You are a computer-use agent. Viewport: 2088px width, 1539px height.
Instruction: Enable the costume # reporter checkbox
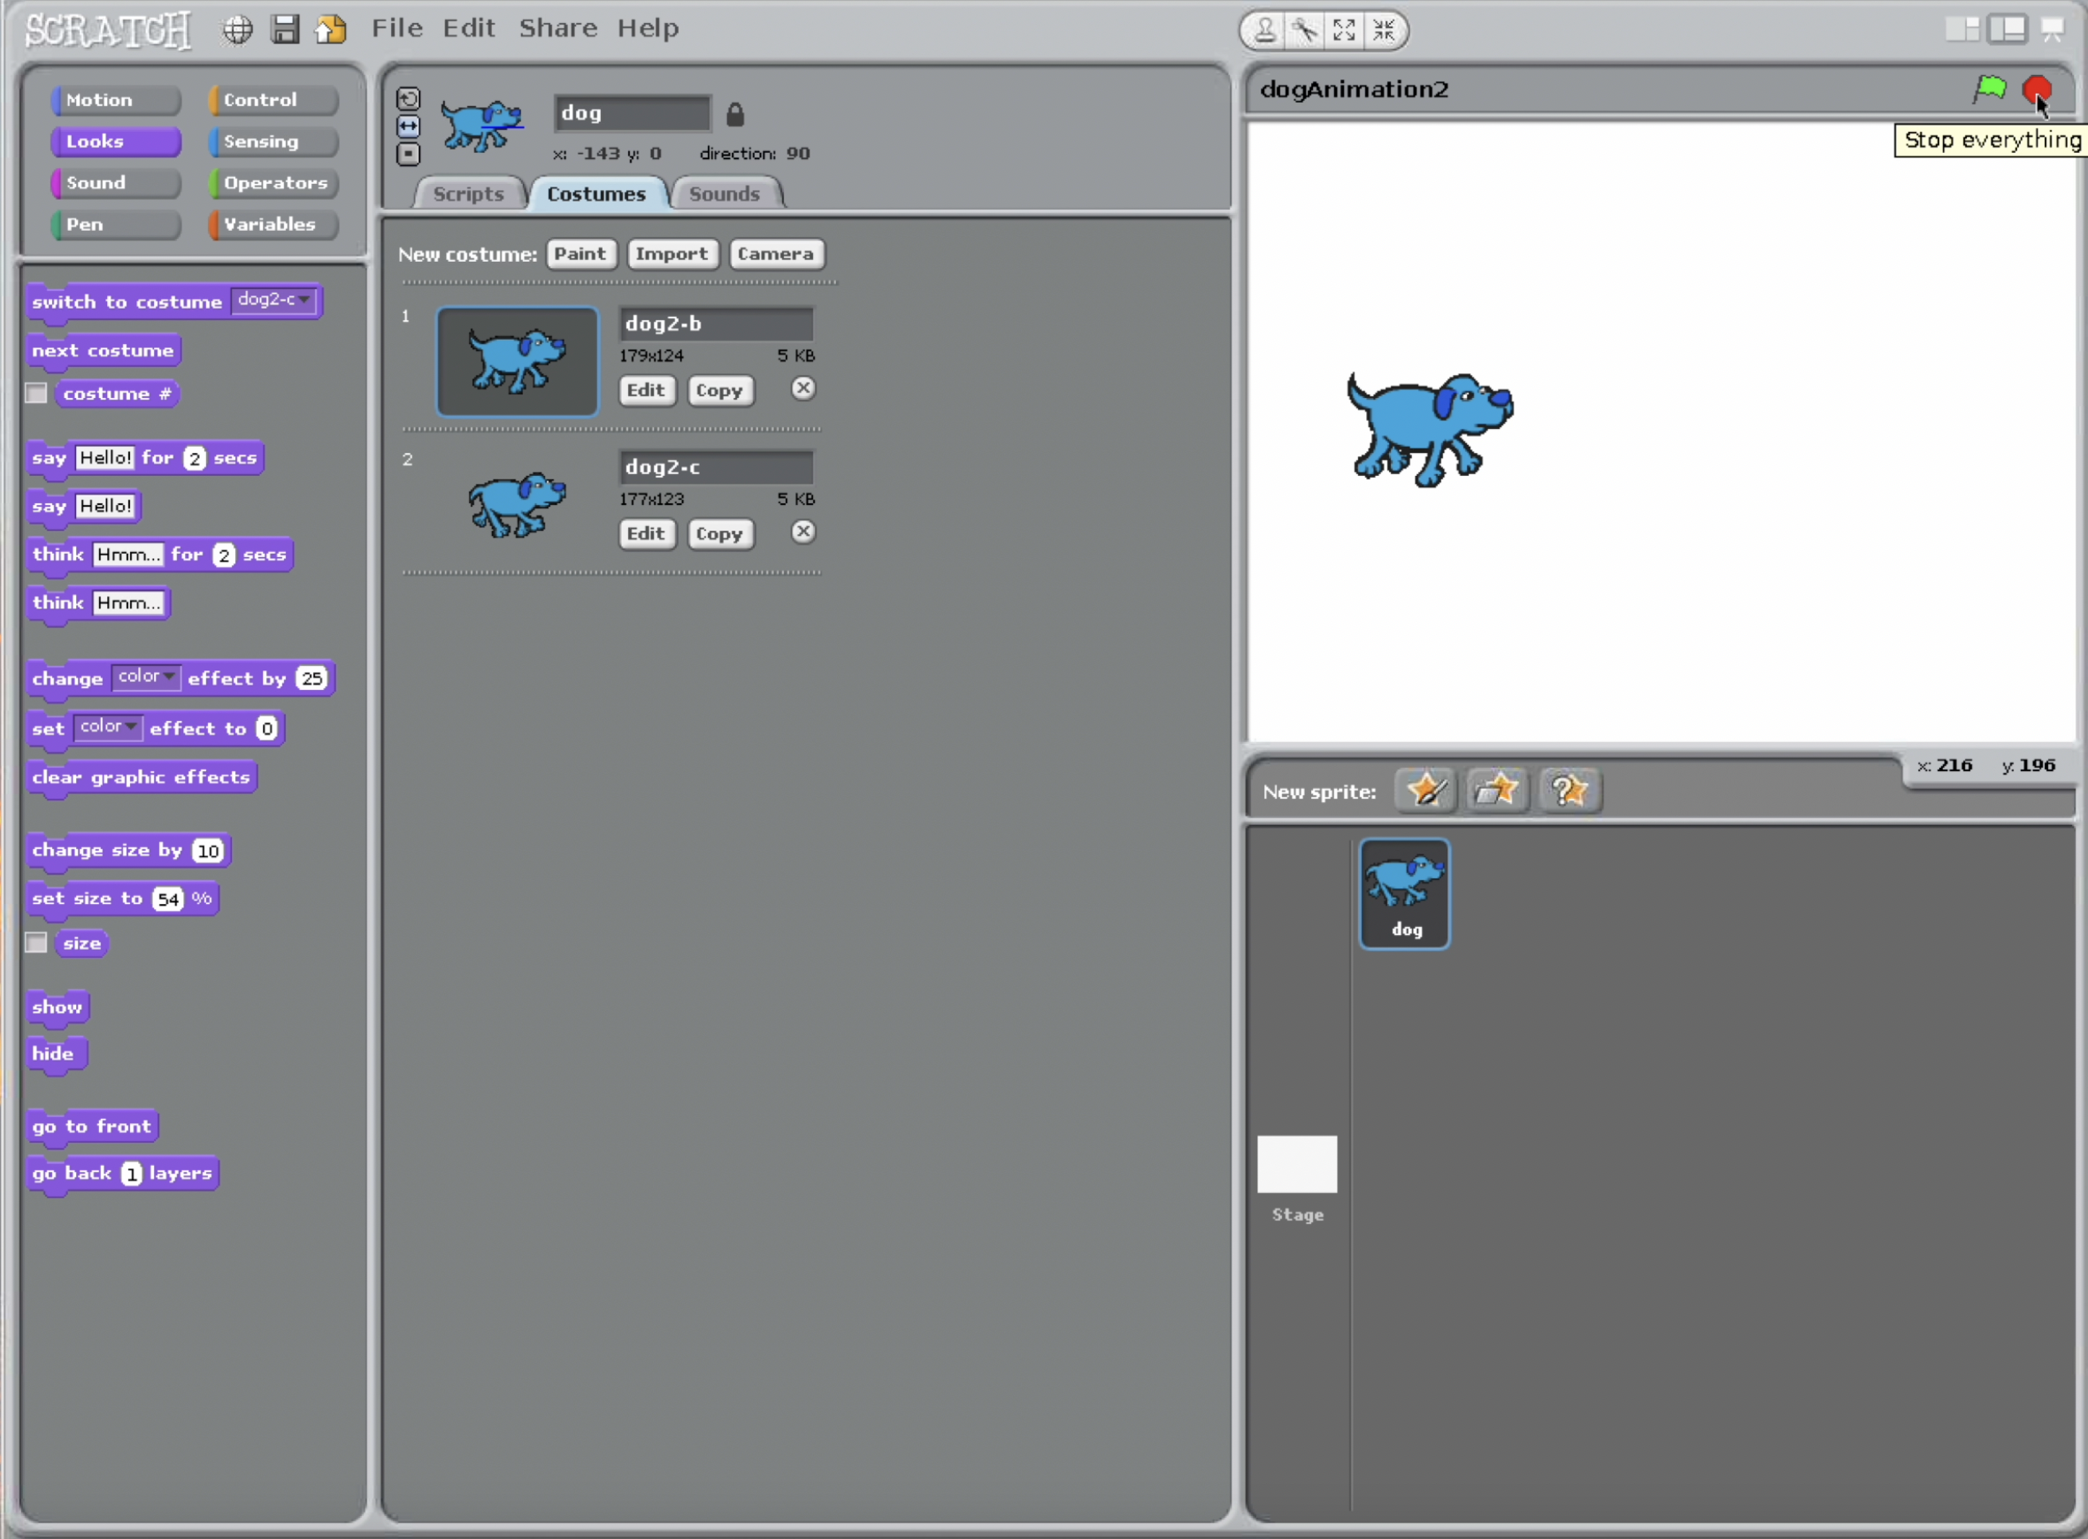pyautogui.click(x=36, y=393)
